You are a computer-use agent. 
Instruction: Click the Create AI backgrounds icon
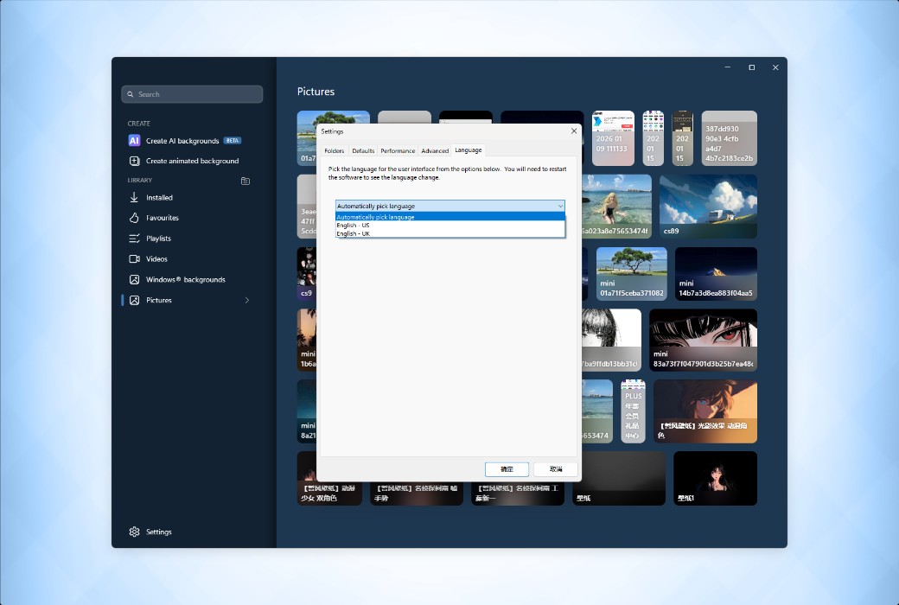pyautogui.click(x=134, y=141)
